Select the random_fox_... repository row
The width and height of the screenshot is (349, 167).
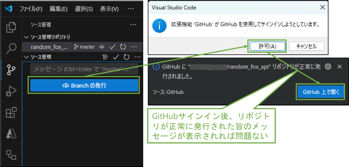point(82,47)
